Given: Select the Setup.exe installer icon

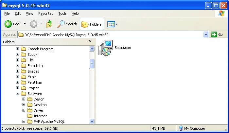Looking at the screenshot, I should [105, 48].
